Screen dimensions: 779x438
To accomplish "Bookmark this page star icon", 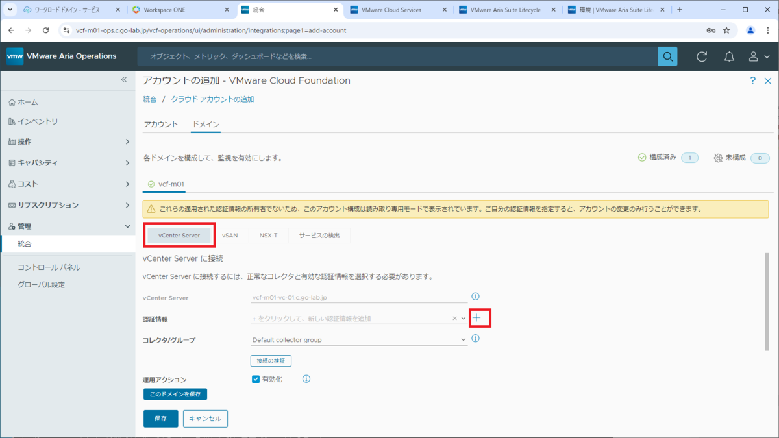I will tap(726, 30).
